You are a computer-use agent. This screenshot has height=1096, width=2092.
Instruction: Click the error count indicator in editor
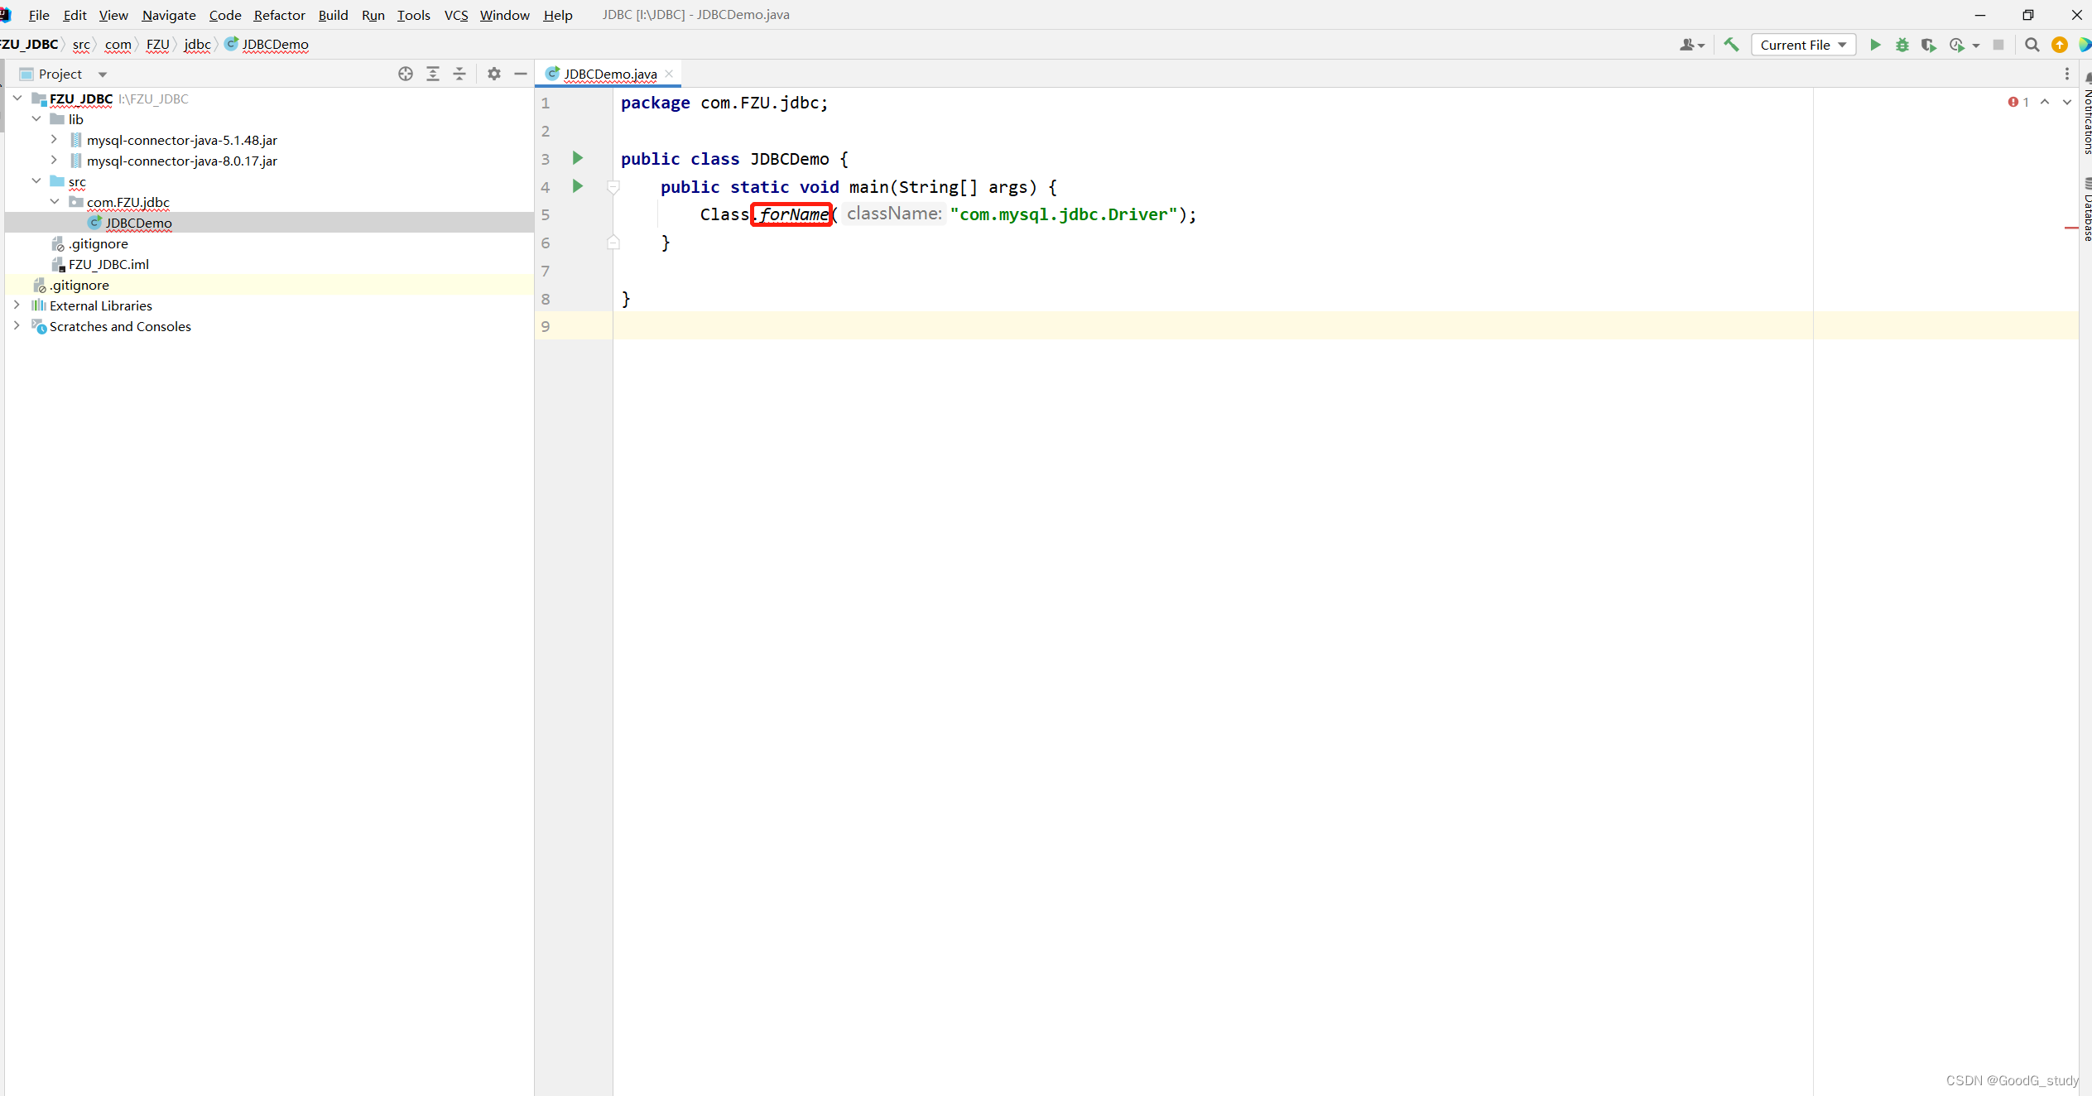pos(2018,102)
